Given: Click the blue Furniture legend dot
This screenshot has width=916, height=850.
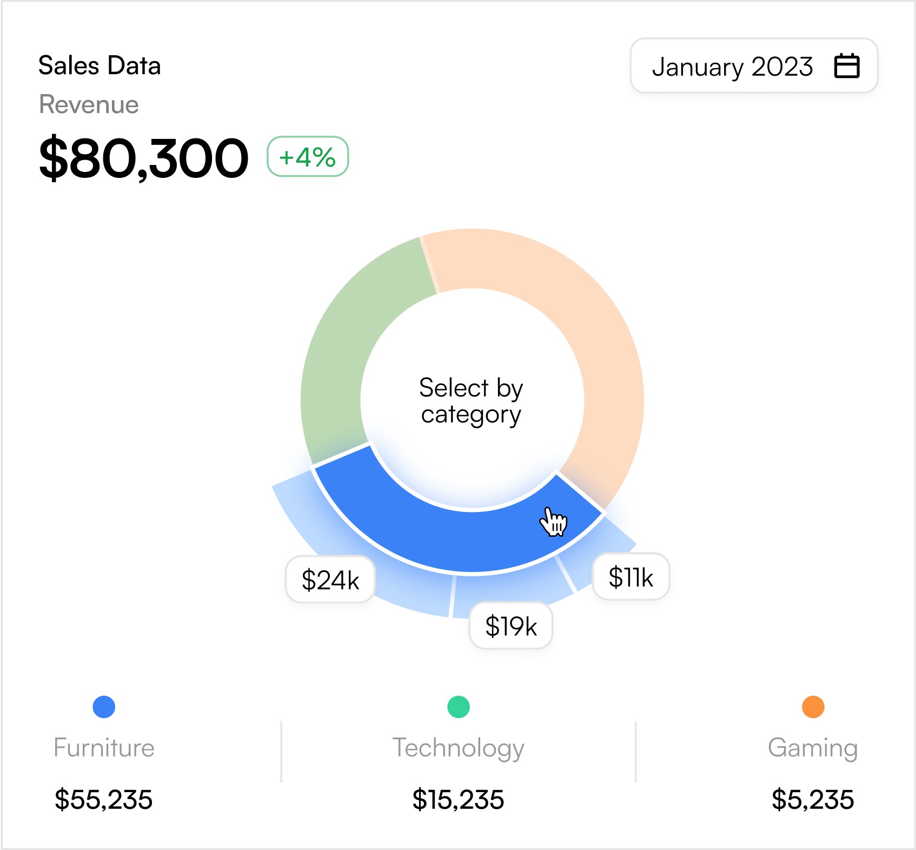Looking at the screenshot, I should click(x=104, y=707).
